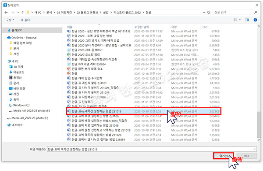This screenshot has width=263, height=171.
Task: Create a new folder with 새 폴더
Action: pos(25,20)
